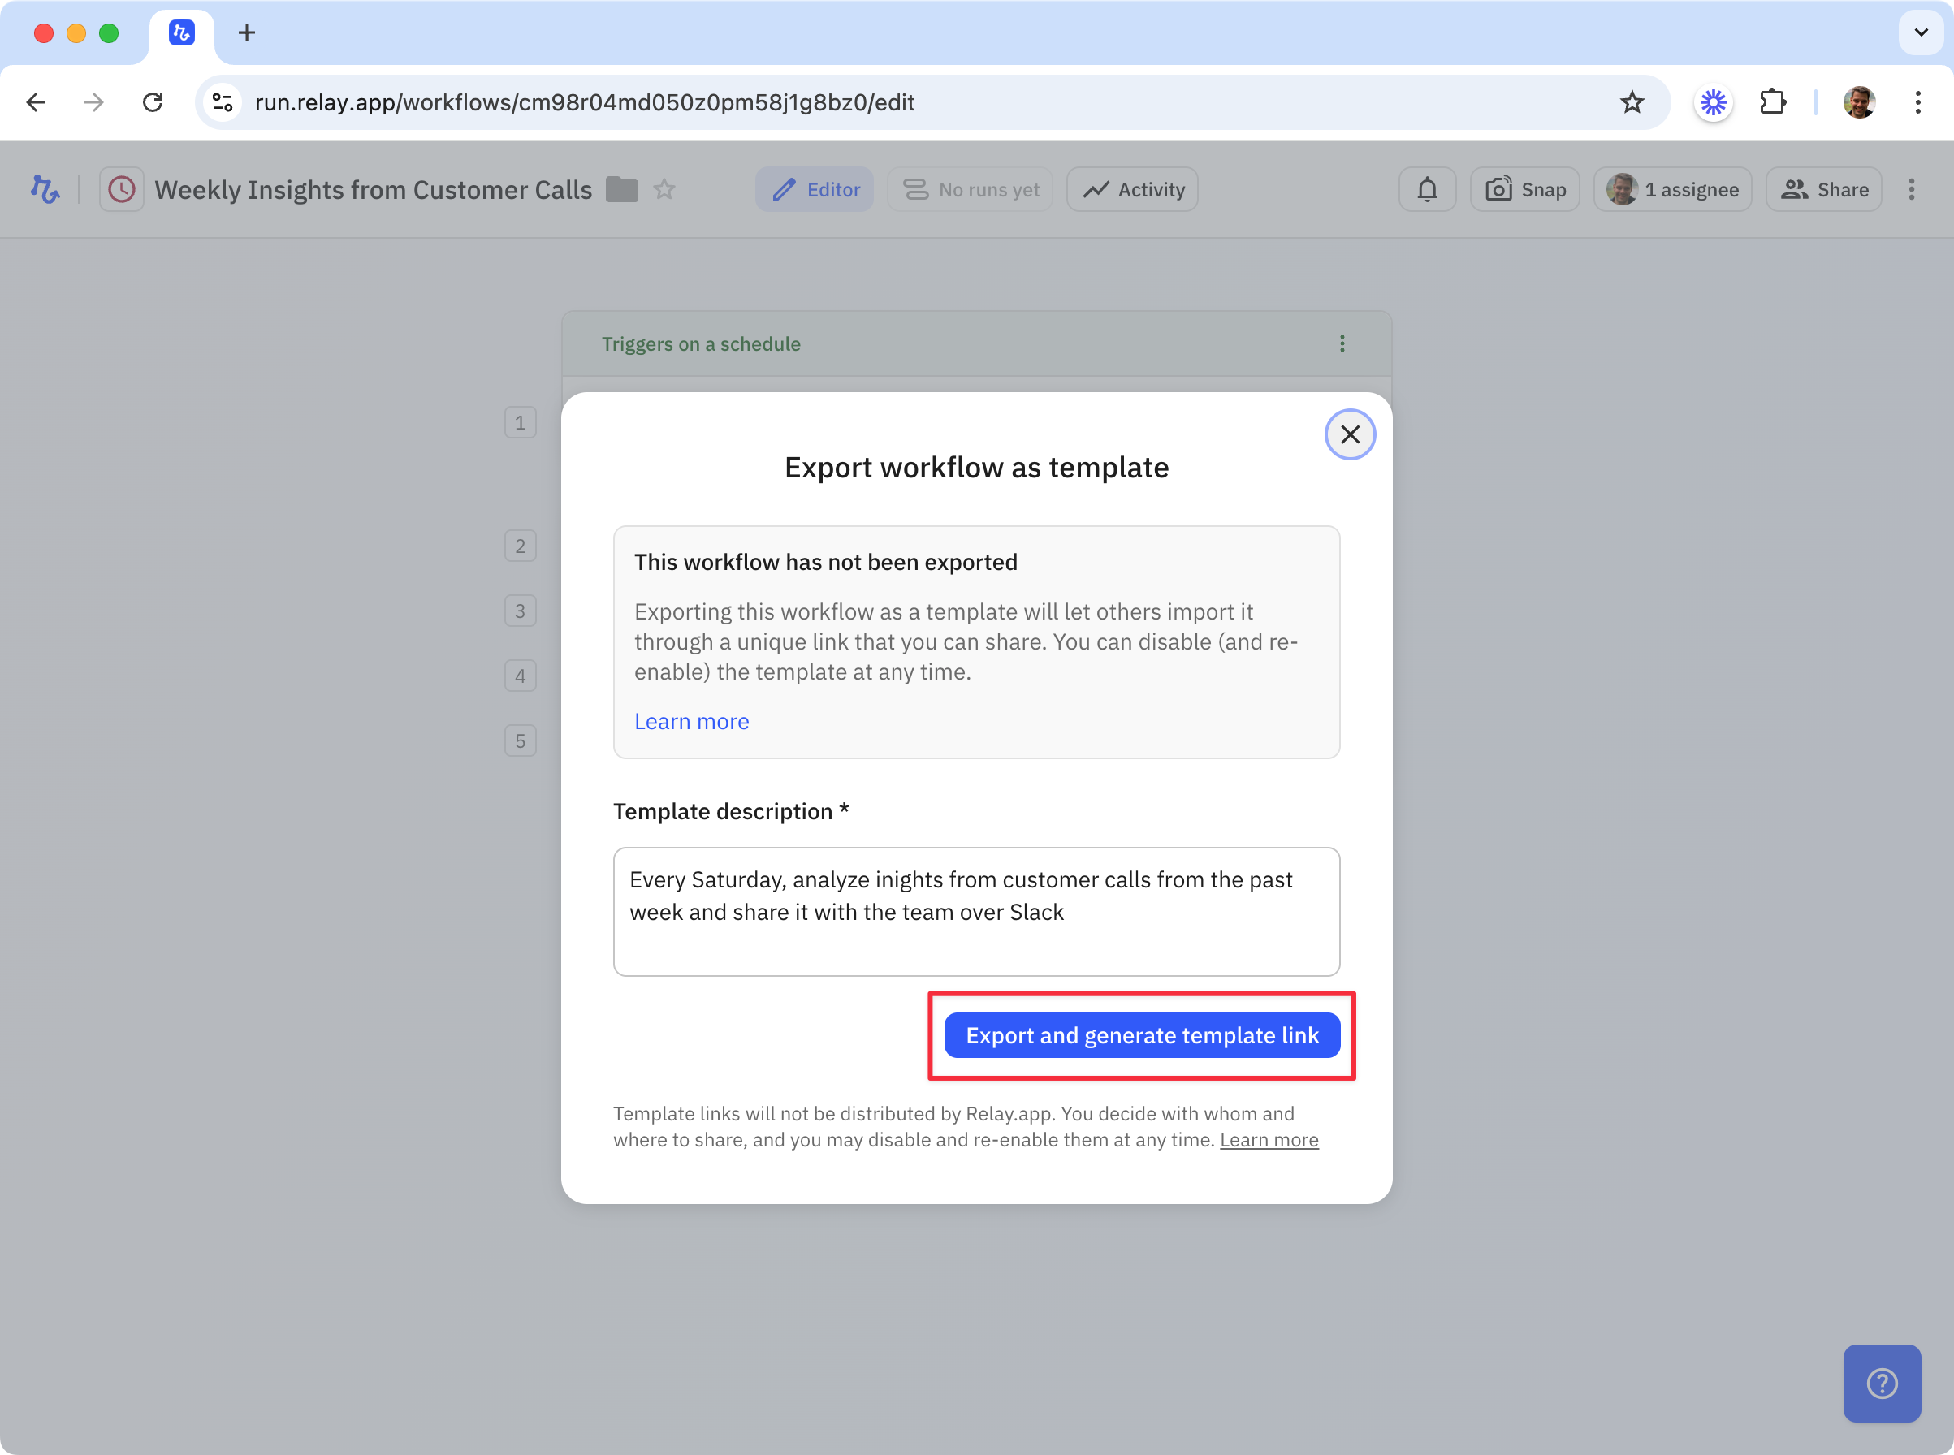1954x1455 pixels.
Task: Open the notifications bell
Action: coord(1427,189)
